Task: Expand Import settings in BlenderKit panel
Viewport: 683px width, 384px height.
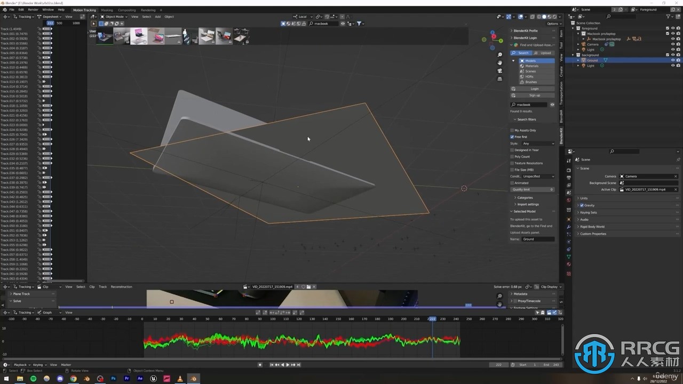Action: click(528, 204)
